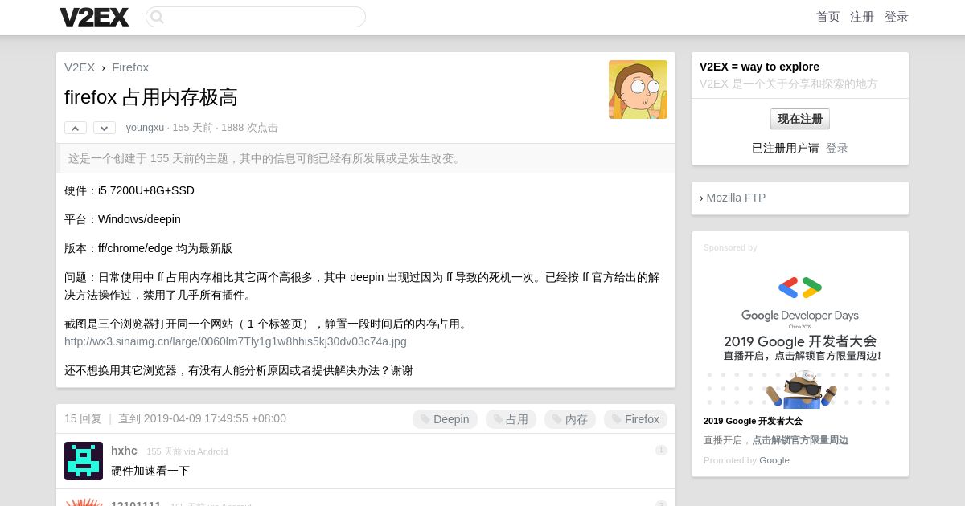
Task: Click the V2EX logo
Action: pos(94,17)
